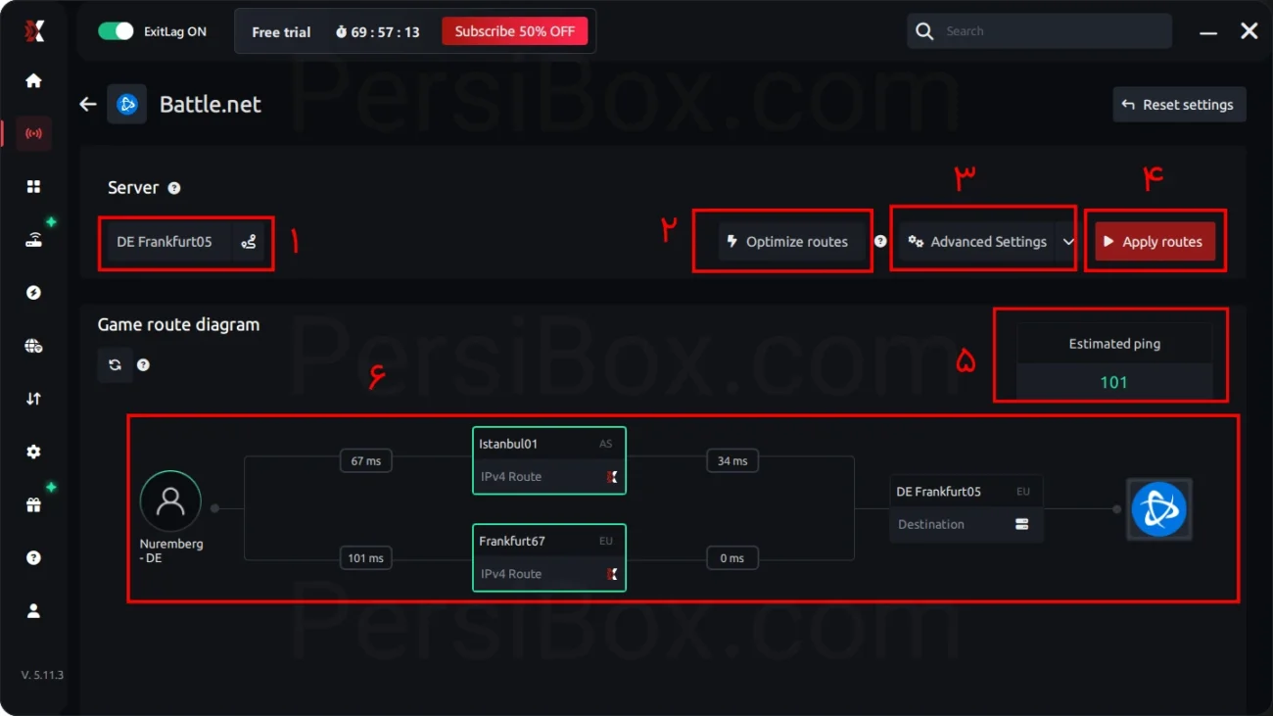Viewport: 1273px width, 716px height.
Task: Click the Nuremberg user avatar node
Action: [x=170, y=501]
